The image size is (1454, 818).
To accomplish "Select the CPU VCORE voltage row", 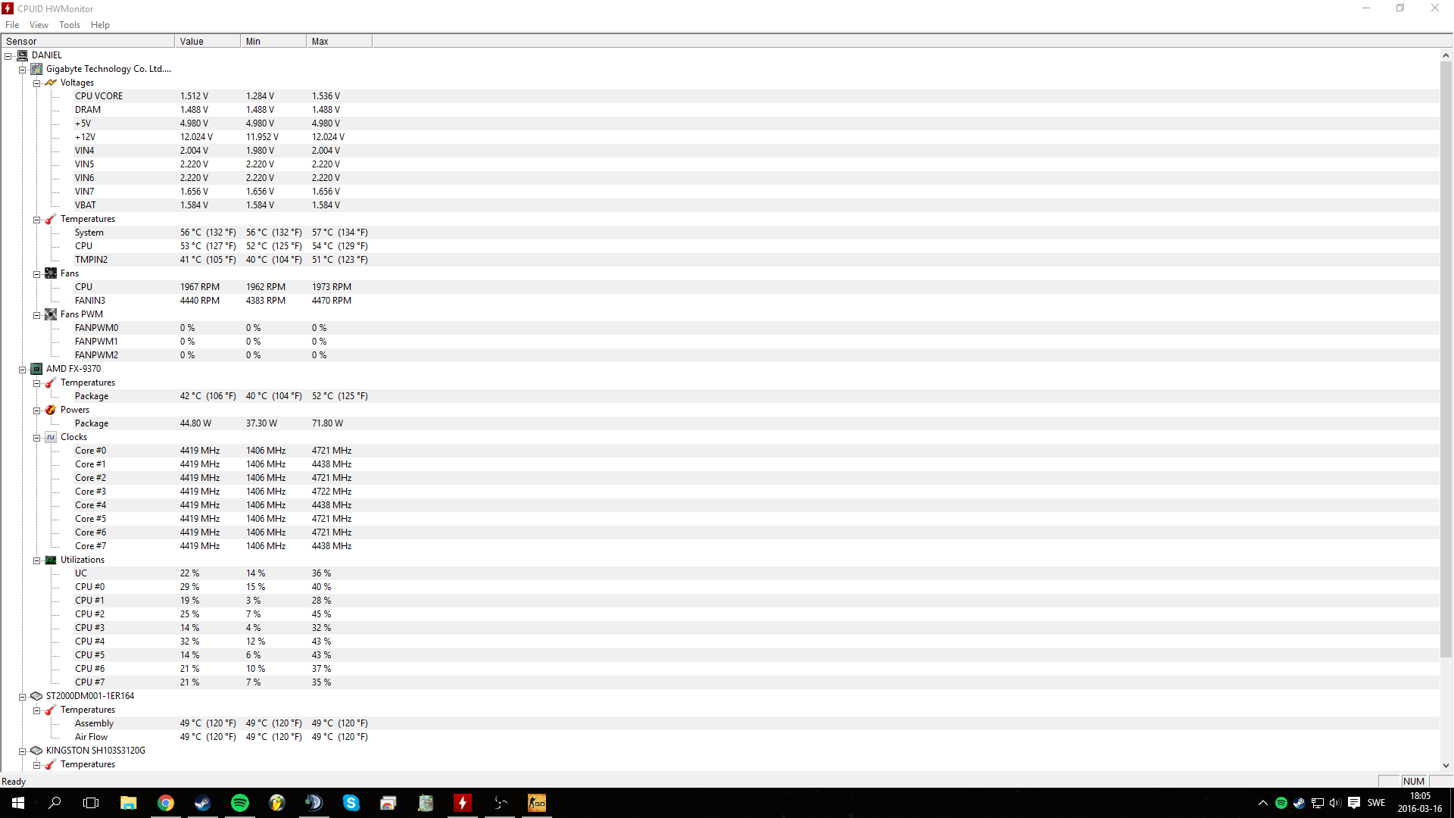I will (98, 96).
